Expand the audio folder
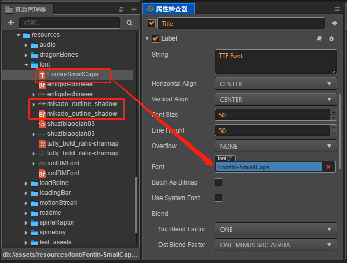Viewport: 347px width, 263px height. tap(26, 45)
